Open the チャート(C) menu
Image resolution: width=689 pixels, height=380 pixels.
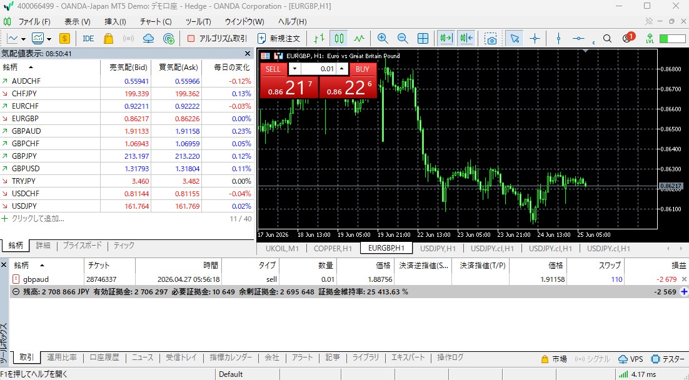156,21
